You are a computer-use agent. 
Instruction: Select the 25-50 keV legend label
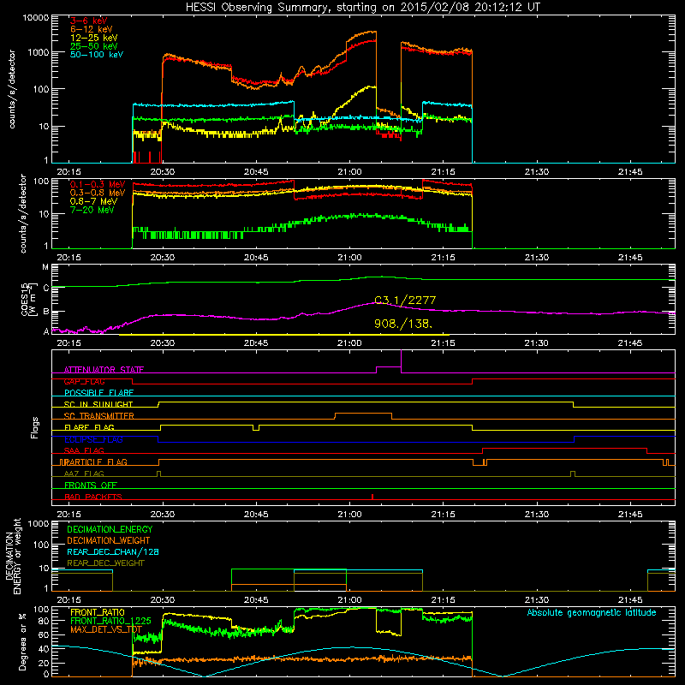point(93,46)
